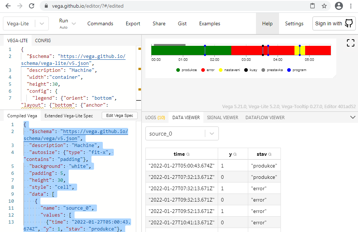The width and height of the screenshot is (358, 232).
Task: Open the Share menu
Action: tap(159, 23)
